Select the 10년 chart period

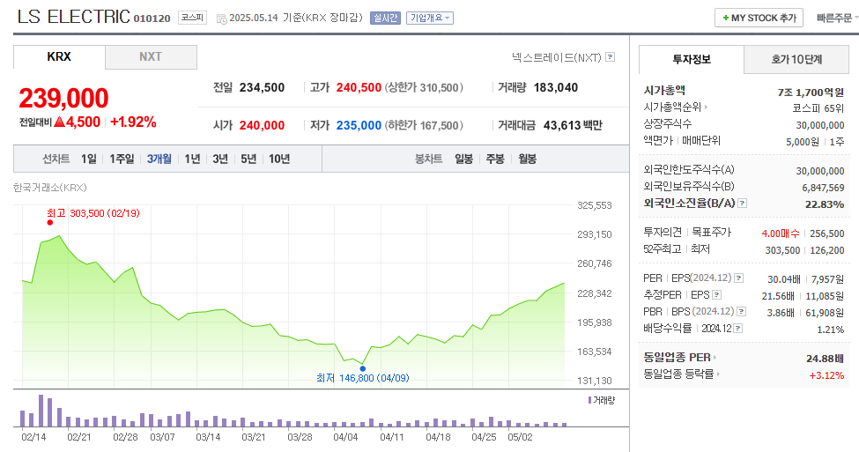click(x=279, y=159)
